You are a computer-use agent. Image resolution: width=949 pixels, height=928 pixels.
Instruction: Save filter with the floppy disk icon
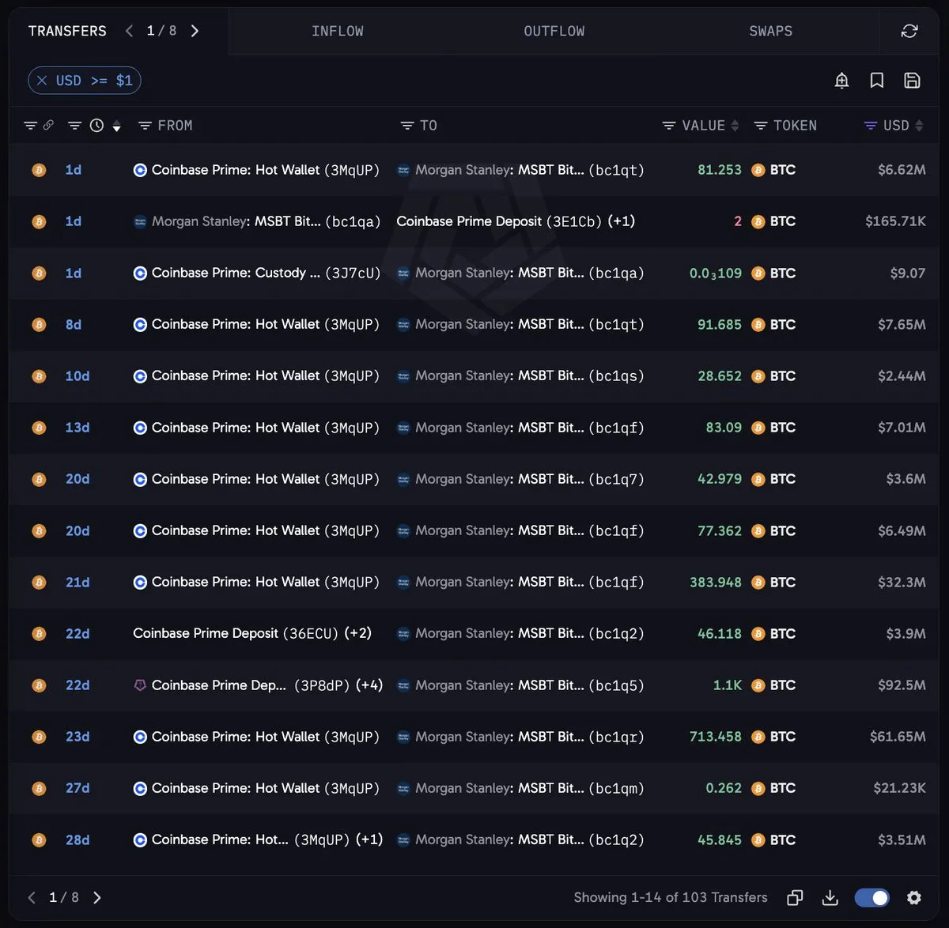912,81
